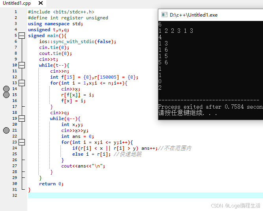Viewport: 263px width, 211px height.
Task: Click the '5 6' query line in console
Action: [163, 62]
